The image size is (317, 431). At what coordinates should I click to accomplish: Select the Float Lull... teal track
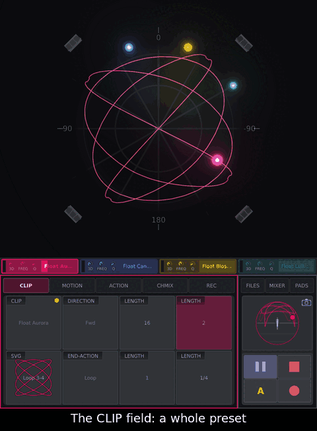[277, 266]
